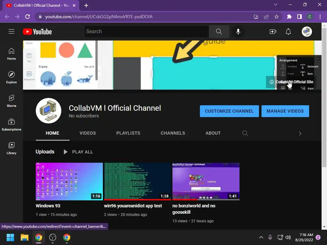Open the Uploads section heading

point(45,152)
